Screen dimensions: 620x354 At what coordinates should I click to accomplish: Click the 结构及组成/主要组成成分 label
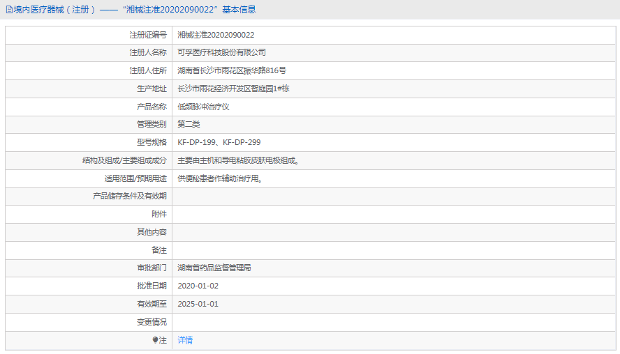124,160
